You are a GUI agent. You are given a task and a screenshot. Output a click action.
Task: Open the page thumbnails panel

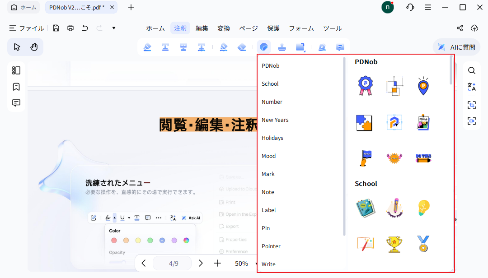(x=16, y=70)
